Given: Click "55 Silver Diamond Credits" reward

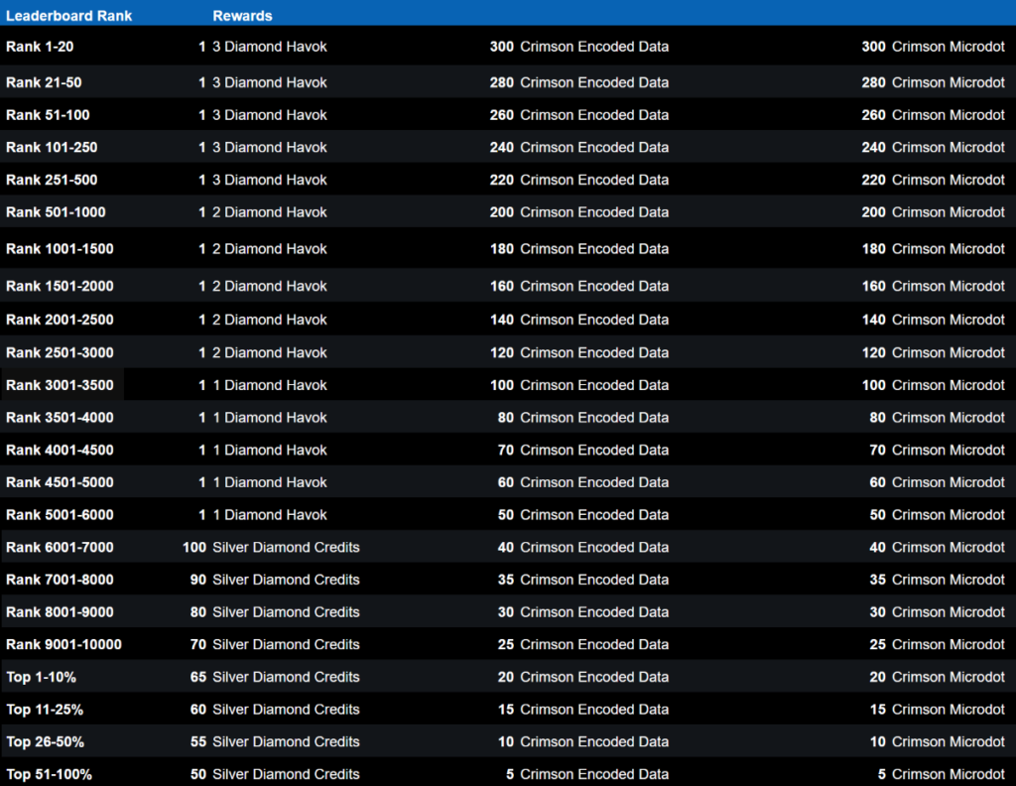Looking at the screenshot, I should click(275, 742).
